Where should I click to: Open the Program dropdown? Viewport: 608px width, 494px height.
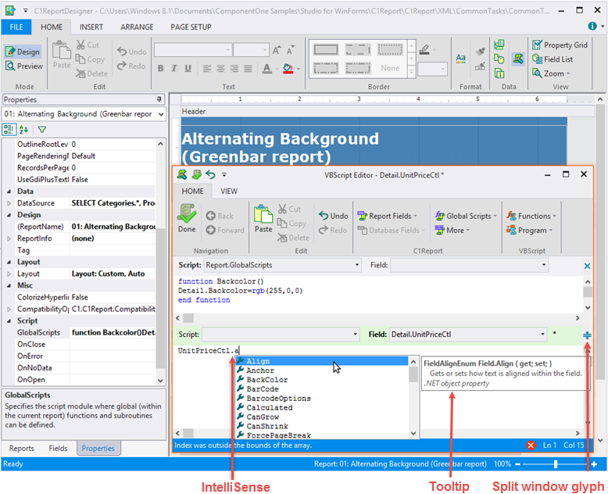tap(529, 231)
